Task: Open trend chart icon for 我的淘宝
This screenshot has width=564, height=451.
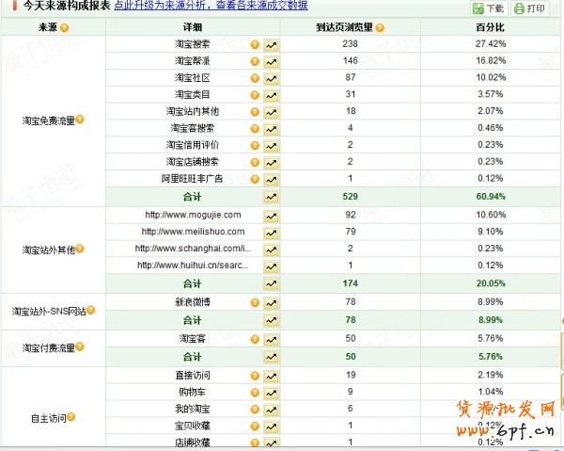Action: (x=272, y=410)
